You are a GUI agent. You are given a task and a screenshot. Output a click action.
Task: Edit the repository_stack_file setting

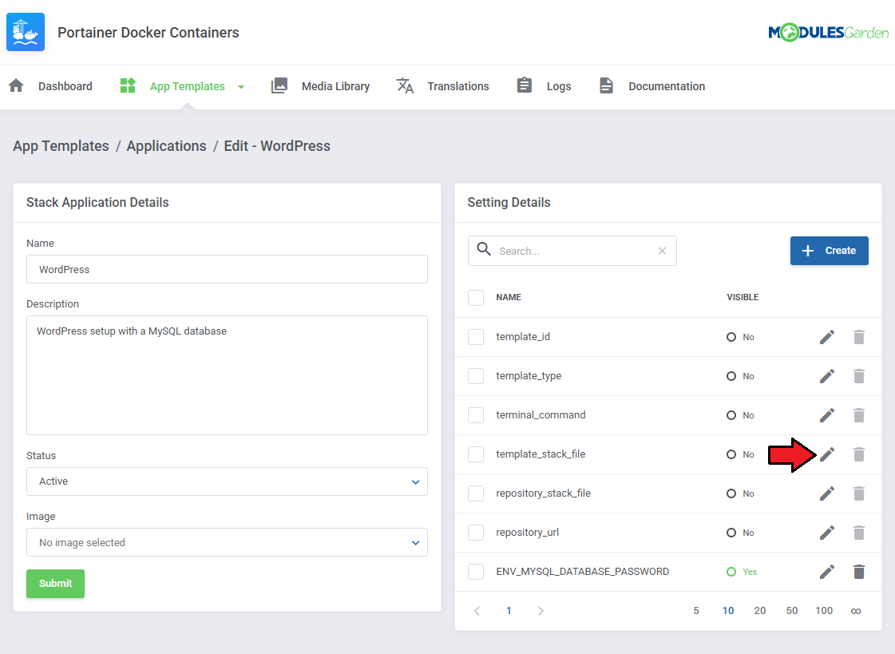827,493
